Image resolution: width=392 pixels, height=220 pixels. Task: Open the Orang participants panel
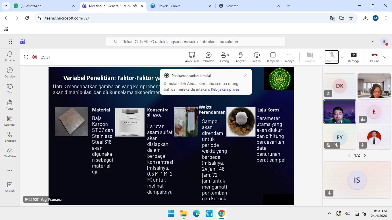tap(224, 57)
